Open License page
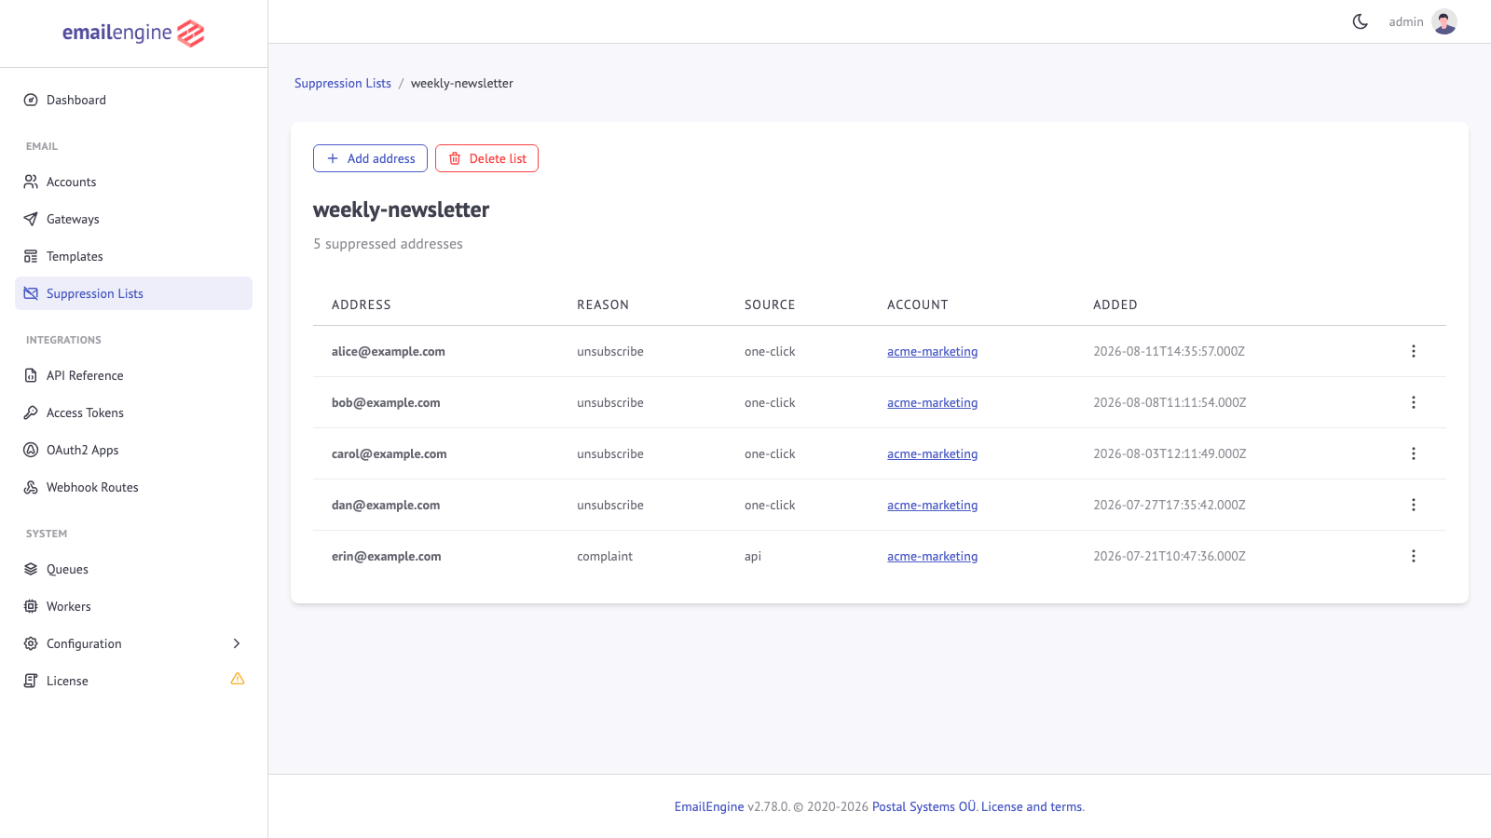This screenshot has width=1491, height=838. [133, 681]
